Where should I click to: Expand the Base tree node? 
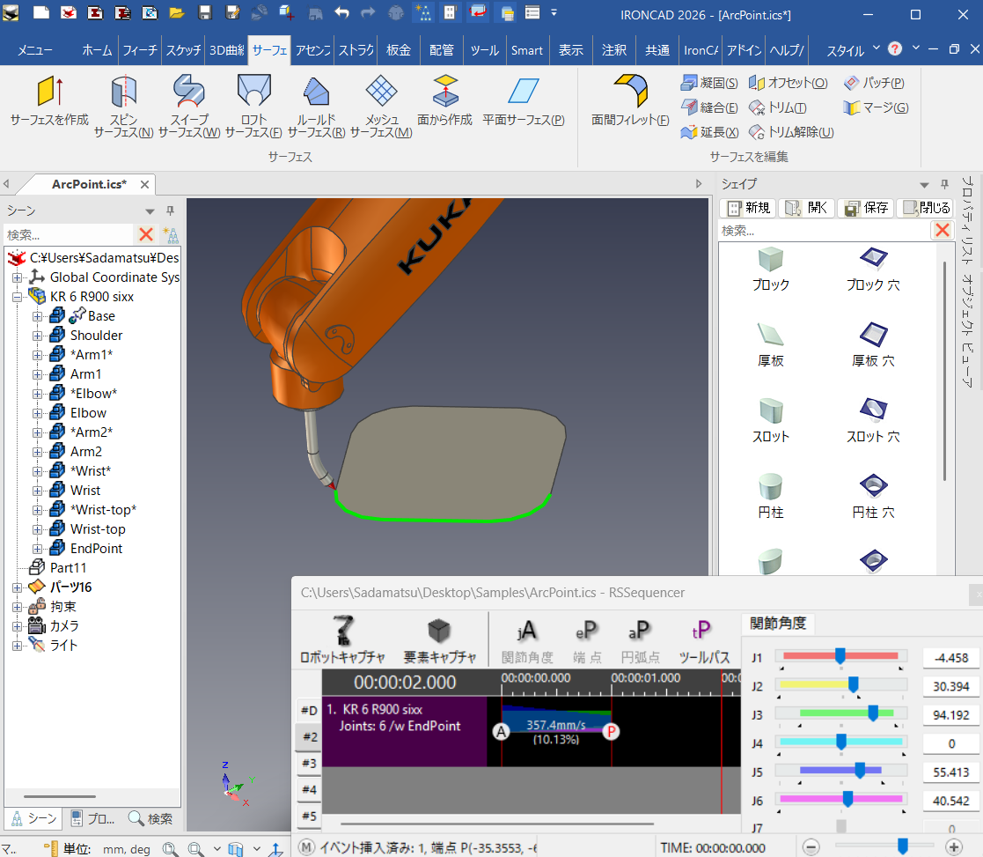click(x=38, y=316)
